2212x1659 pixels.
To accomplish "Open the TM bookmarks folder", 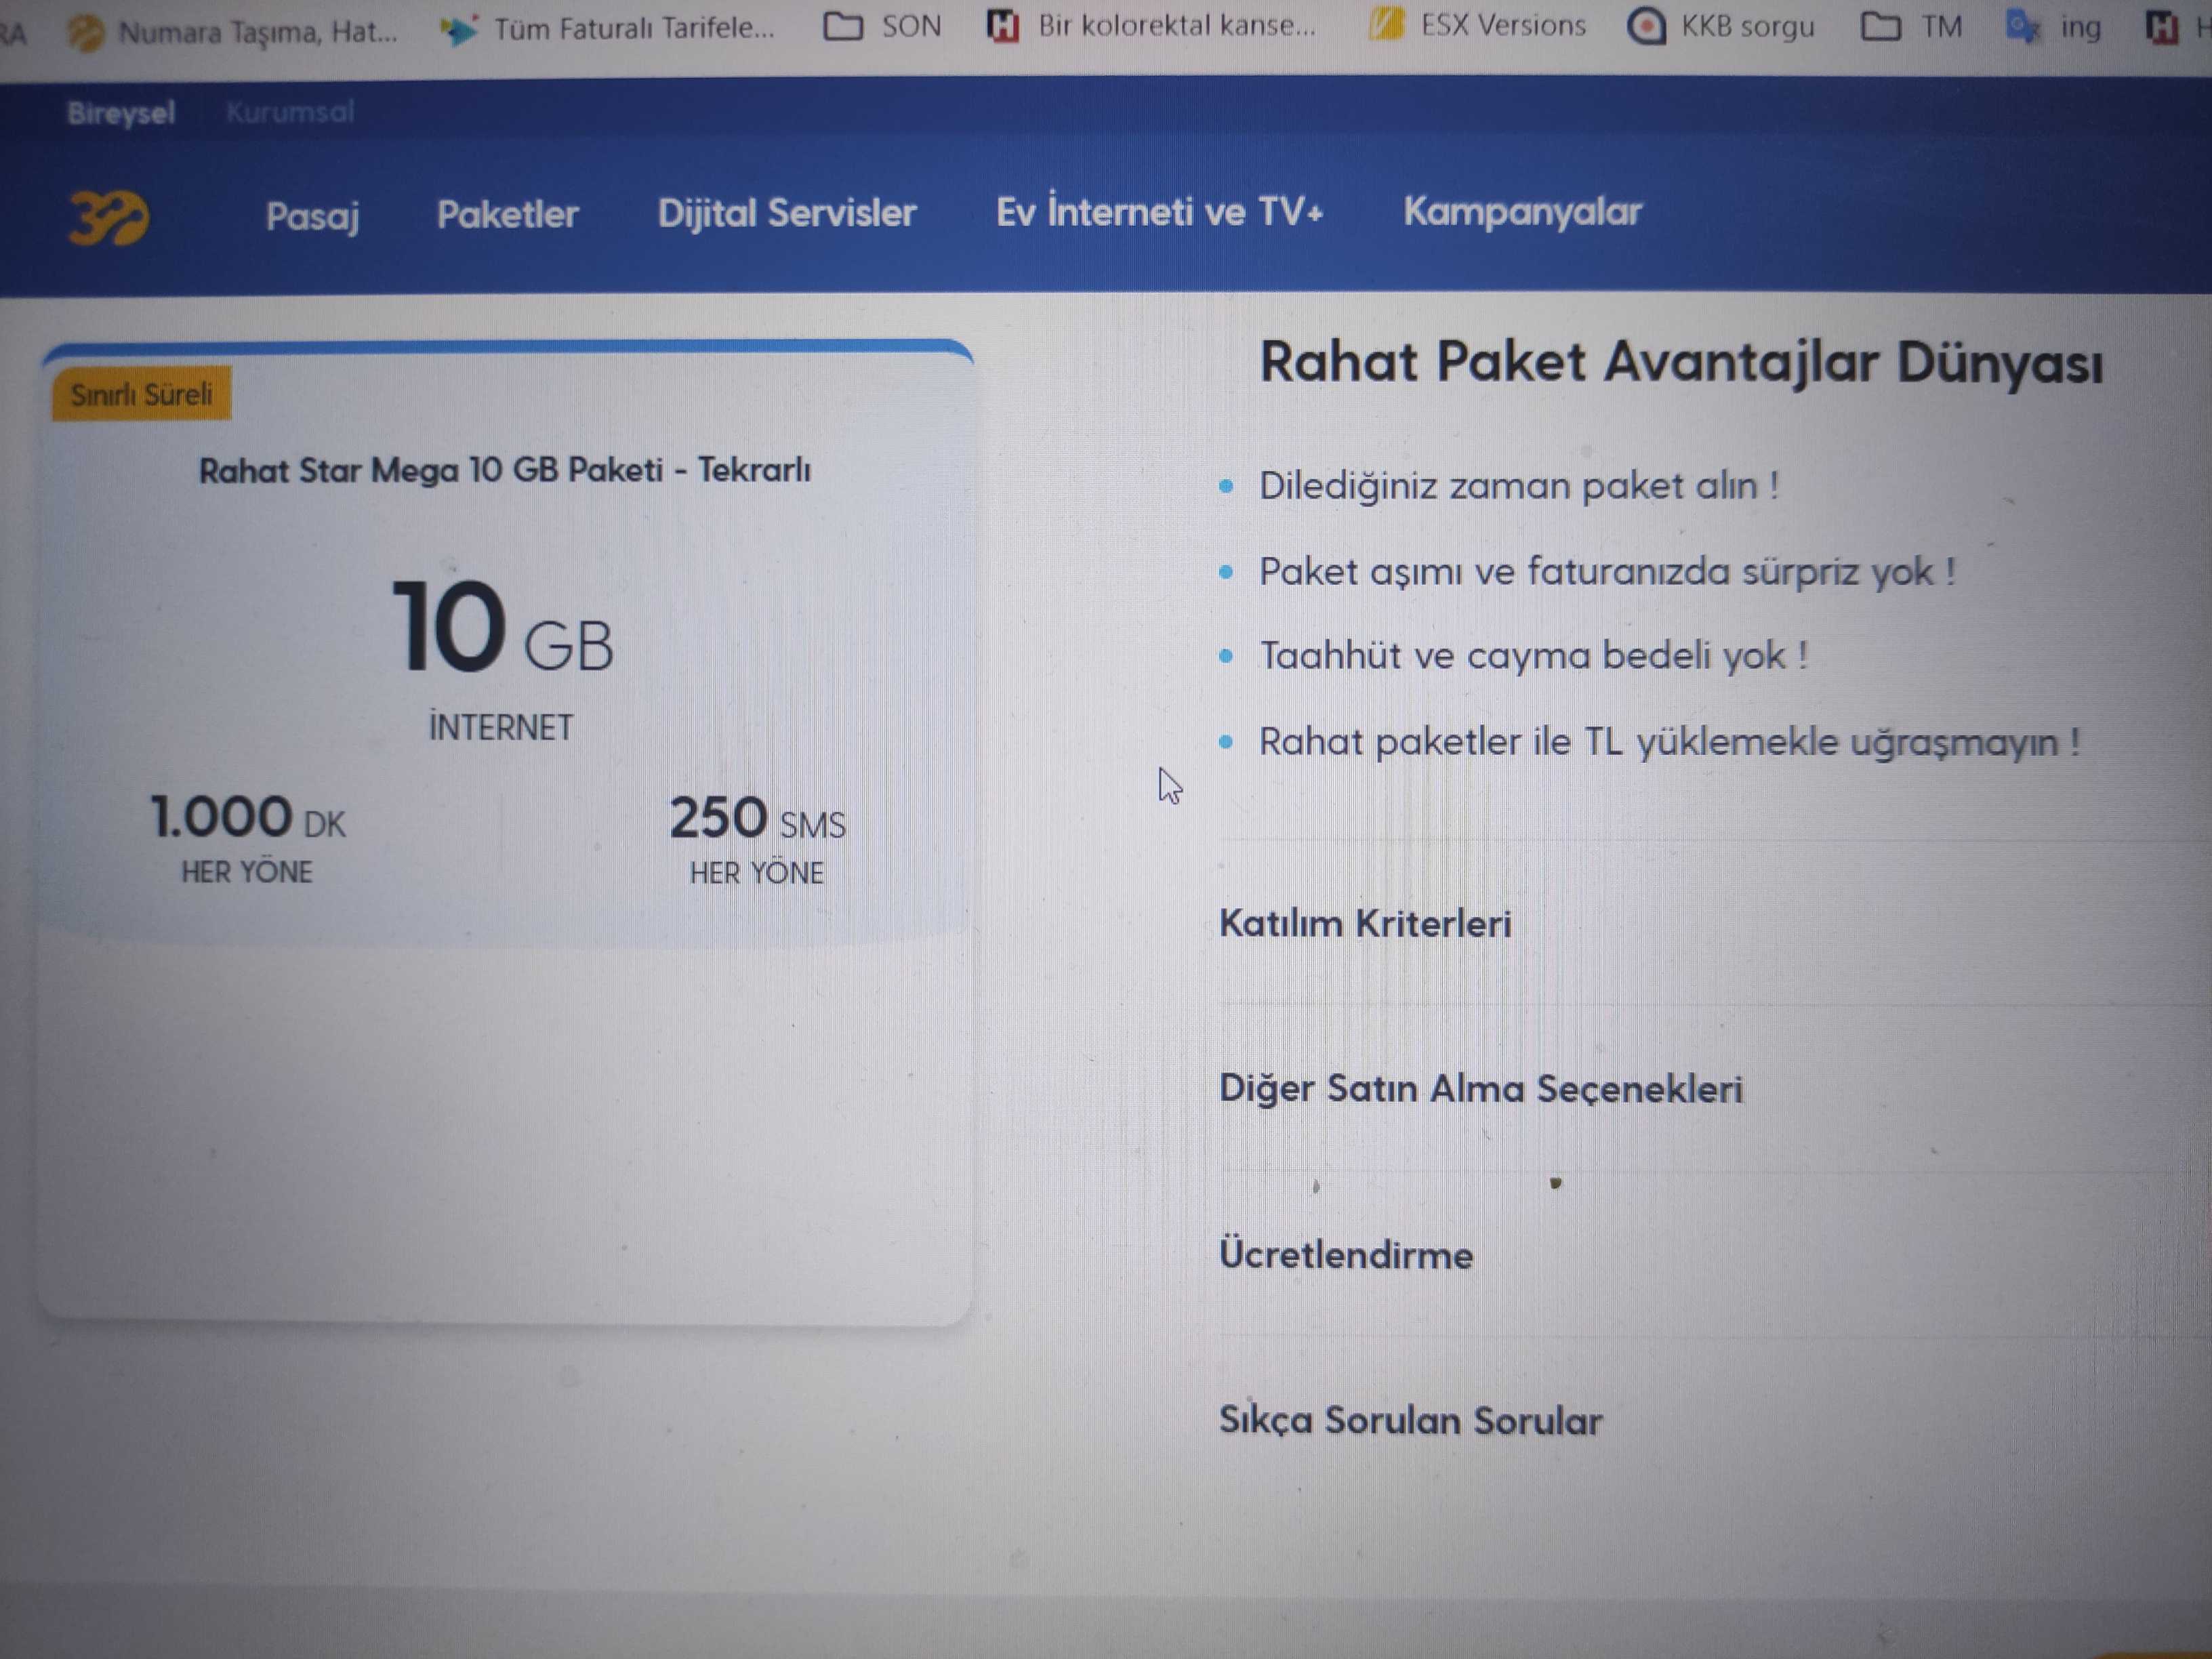I will [x=1911, y=26].
